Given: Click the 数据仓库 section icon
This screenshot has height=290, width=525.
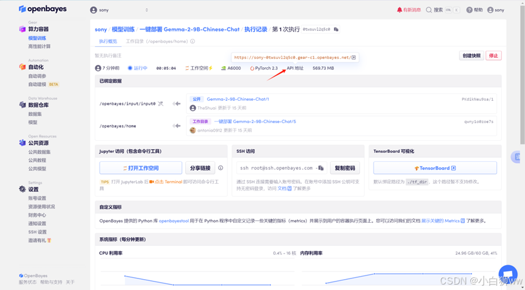Looking at the screenshot, I should 22,105.
